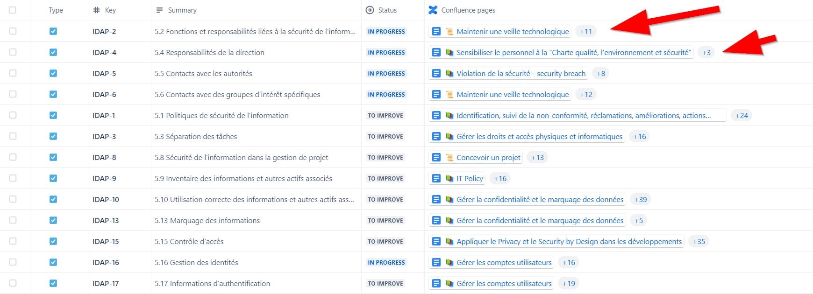This screenshot has height=294, width=813.
Task: Click summary 5.16 Gestion des identités
Action: [196, 262]
